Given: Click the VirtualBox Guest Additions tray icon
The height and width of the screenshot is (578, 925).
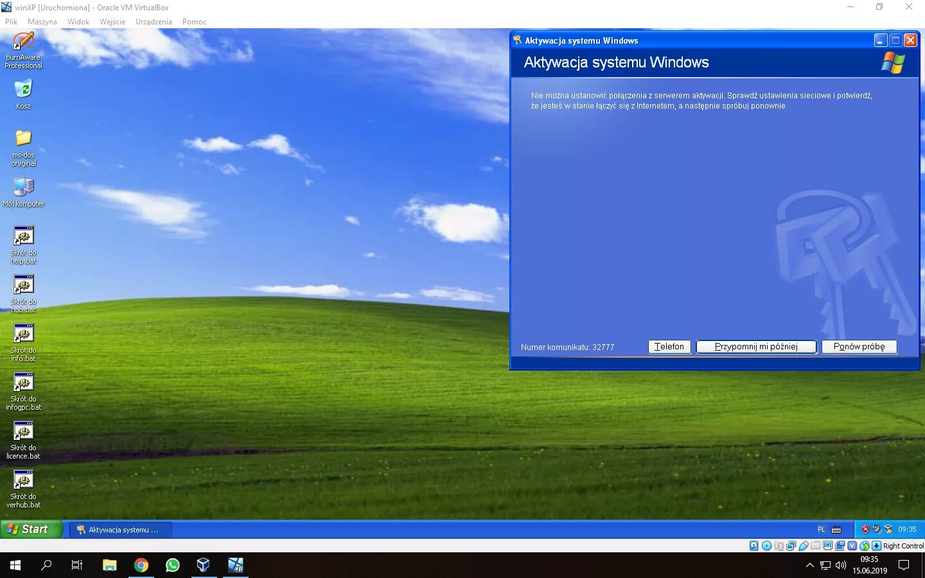Looking at the screenshot, I should [x=888, y=529].
